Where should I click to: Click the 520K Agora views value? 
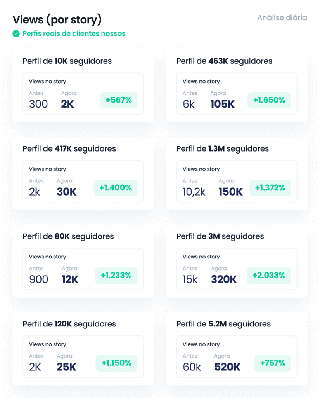point(227,367)
